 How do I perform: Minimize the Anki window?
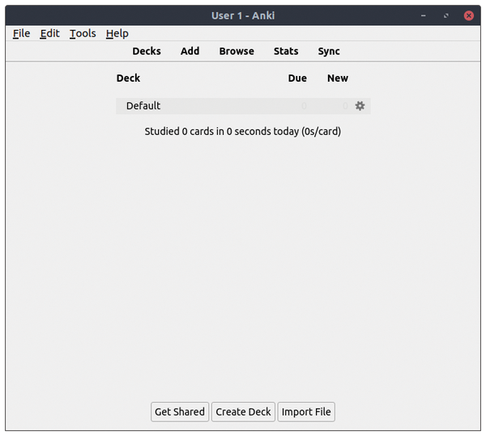click(424, 15)
